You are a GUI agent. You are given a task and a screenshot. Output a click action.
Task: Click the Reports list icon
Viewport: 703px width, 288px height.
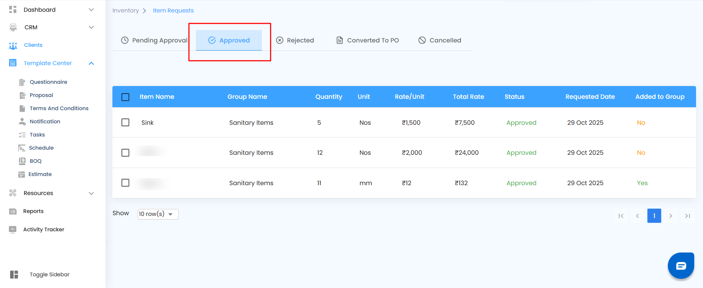tap(13, 211)
